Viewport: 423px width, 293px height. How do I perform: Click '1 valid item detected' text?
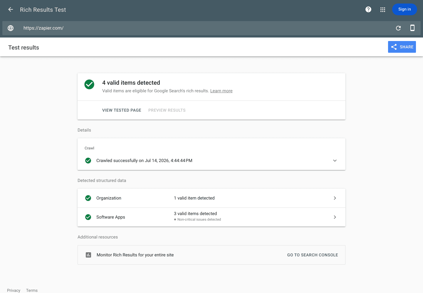pos(194,198)
